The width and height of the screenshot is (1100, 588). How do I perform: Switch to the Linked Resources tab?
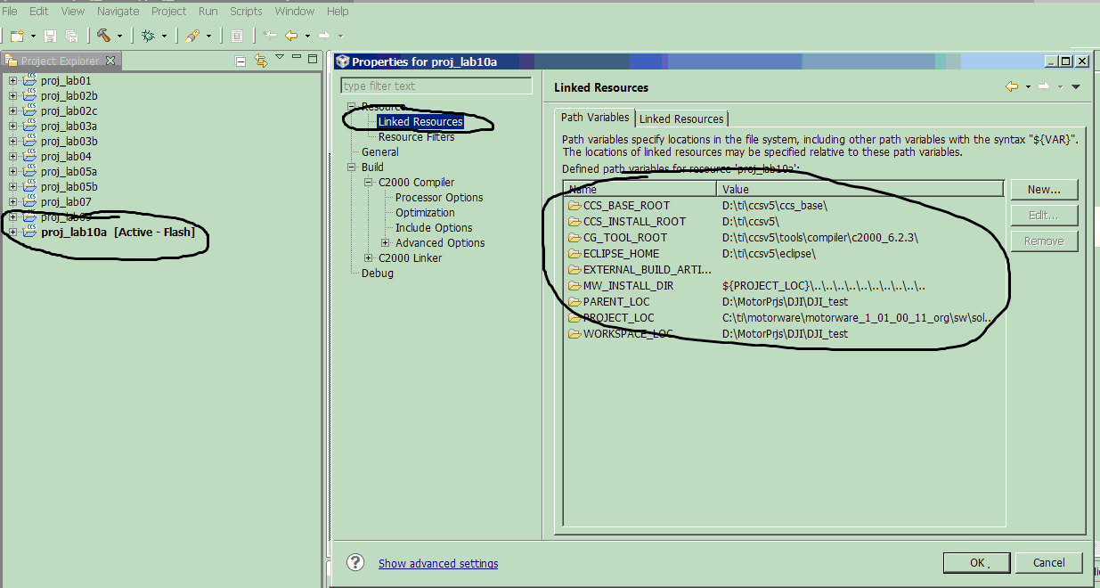click(x=681, y=118)
